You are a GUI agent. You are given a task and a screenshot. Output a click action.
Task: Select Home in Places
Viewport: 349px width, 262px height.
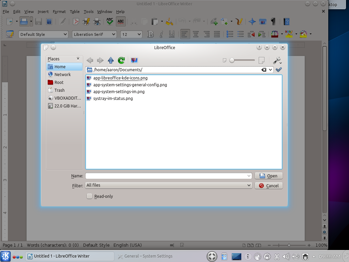click(64, 67)
